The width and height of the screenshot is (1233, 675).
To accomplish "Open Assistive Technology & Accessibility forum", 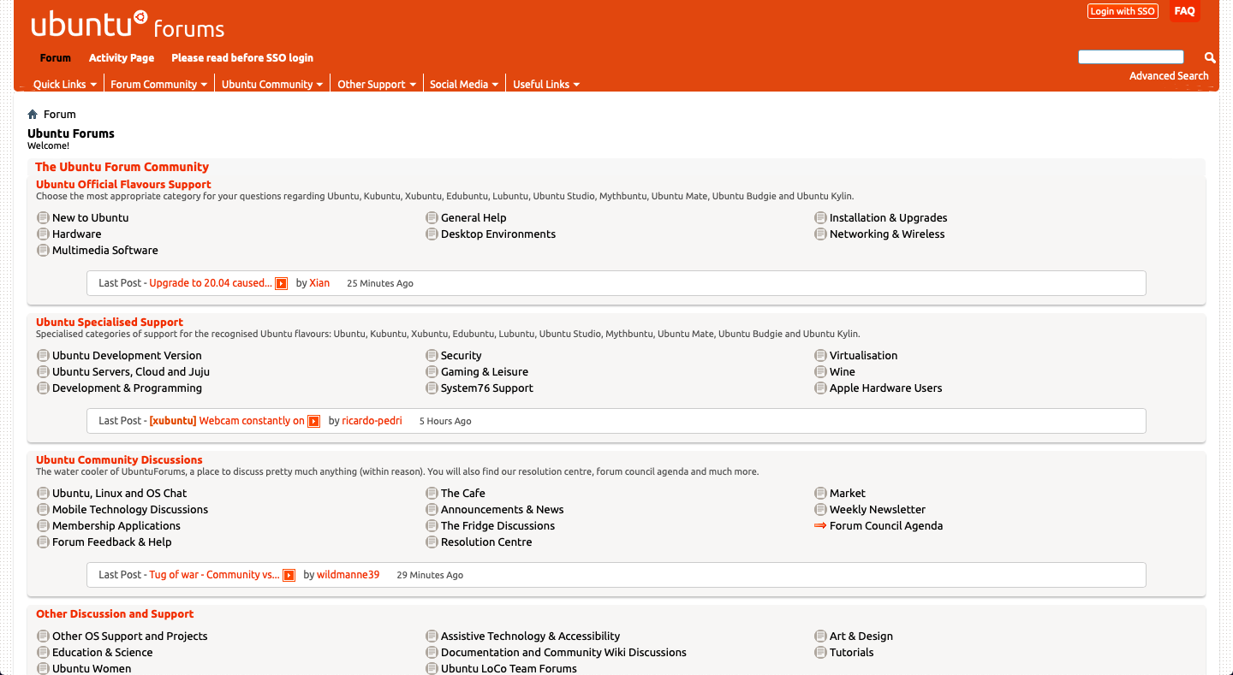I will point(530,637).
